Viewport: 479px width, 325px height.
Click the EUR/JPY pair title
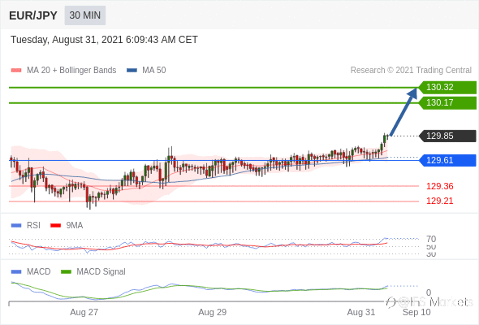coord(33,15)
